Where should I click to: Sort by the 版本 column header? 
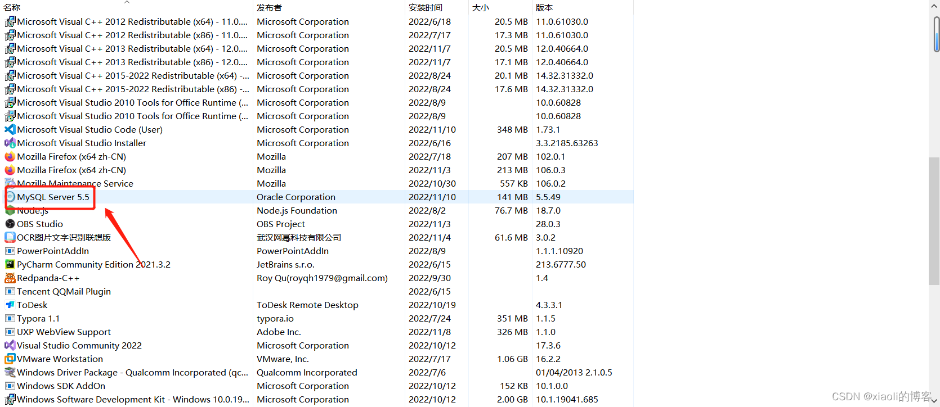click(583, 7)
